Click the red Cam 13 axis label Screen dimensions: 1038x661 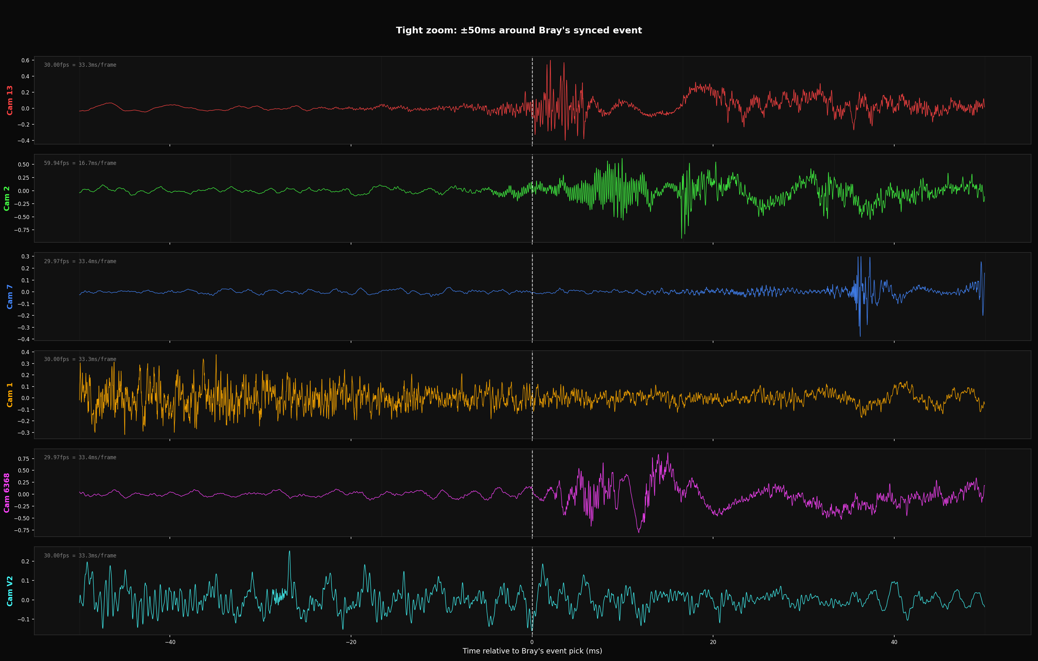(9, 100)
